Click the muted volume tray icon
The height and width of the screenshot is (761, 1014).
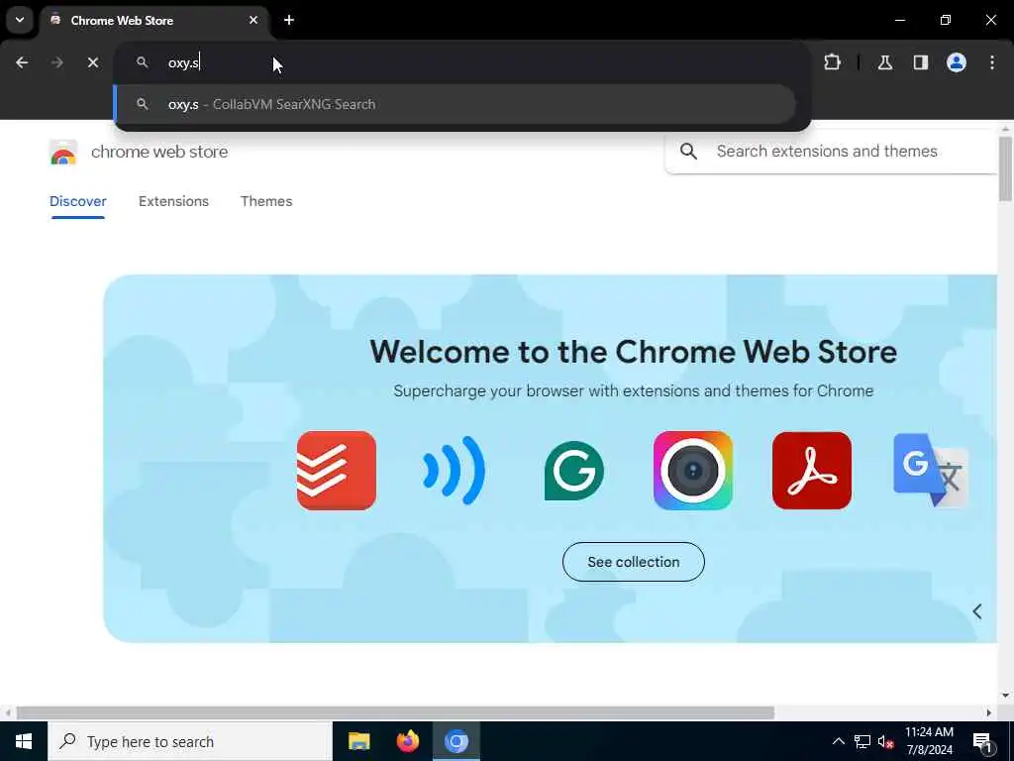[x=886, y=741]
